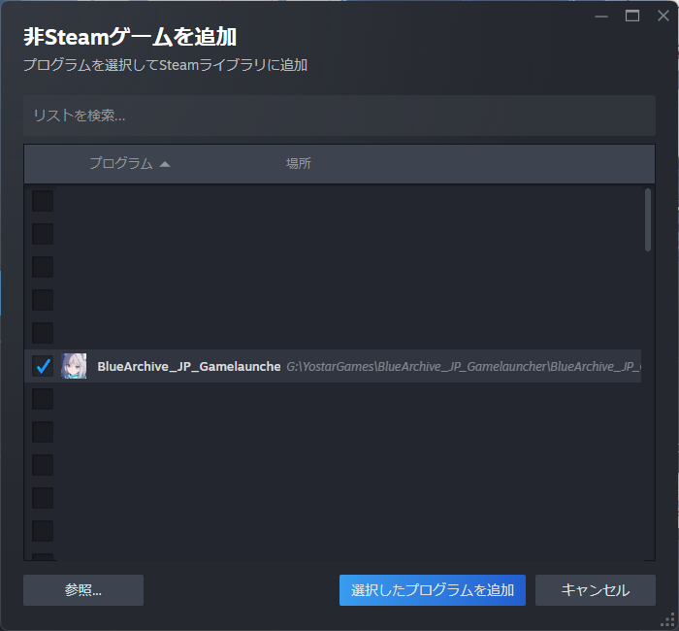Click the resize grip at dialog corner

pyautogui.click(x=667, y=619)
